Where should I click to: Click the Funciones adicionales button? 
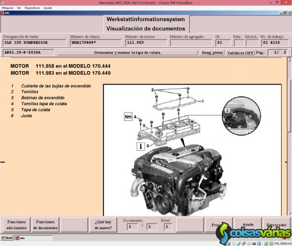point(16,225)
